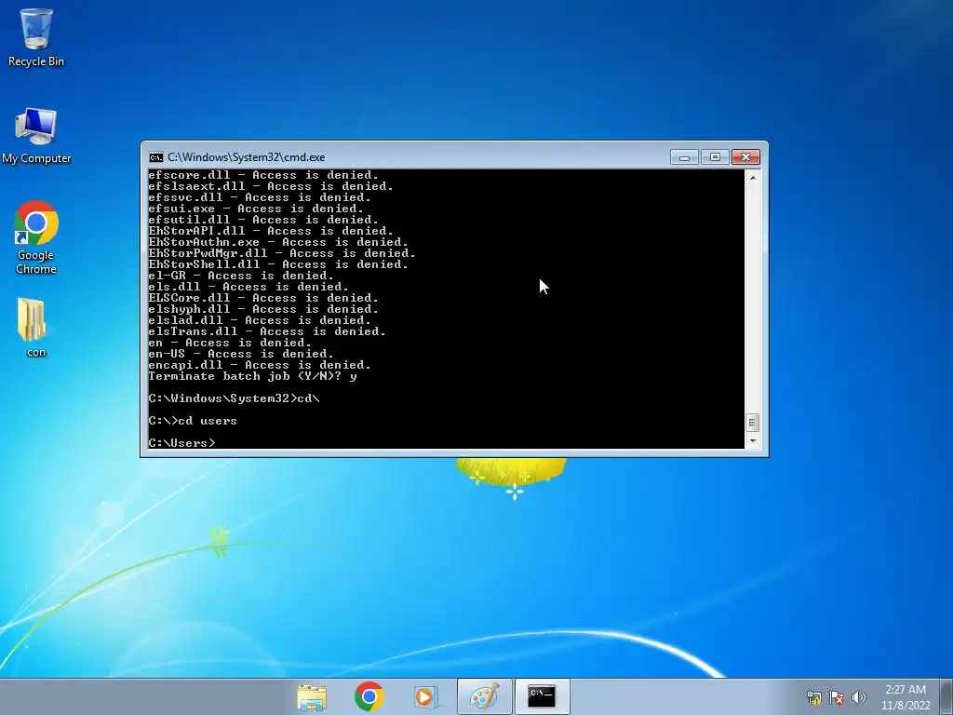
Task: Open the cmd window system menu icon
Action: click(x=156, y=157)
